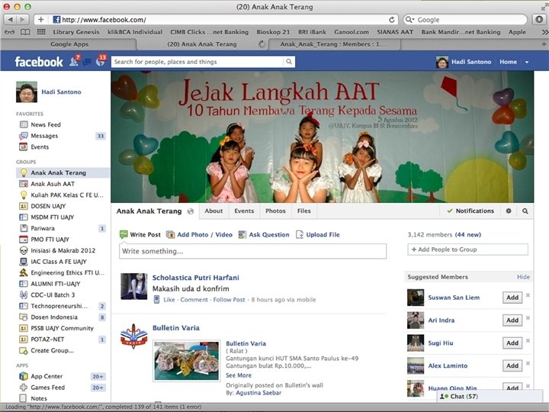This screenshot has height=412, width=549.
Task: Open Library Genesis bookmark
Action: 76,32
